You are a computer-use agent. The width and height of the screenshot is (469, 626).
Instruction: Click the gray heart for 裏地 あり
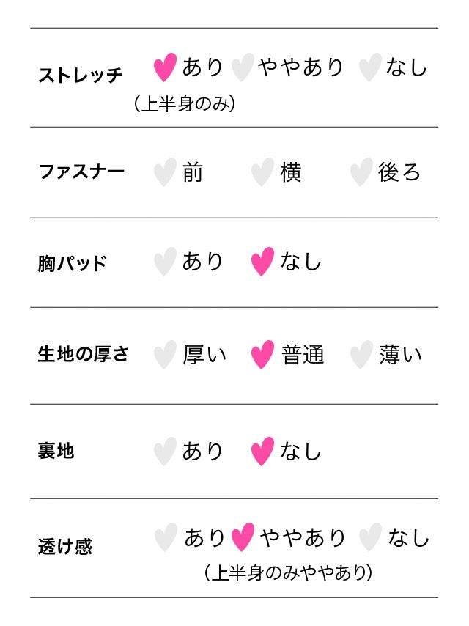(165, 451)
